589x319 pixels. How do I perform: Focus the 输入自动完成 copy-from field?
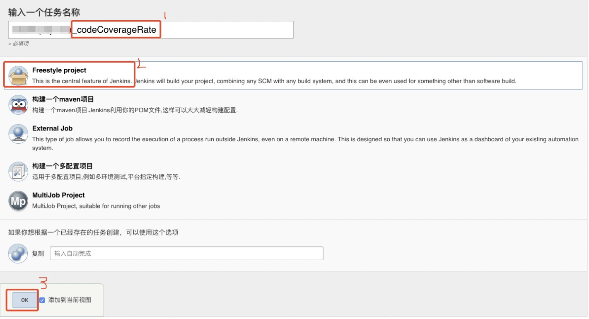pos(186,253)
